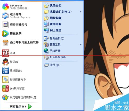Click the Outlook Express subtitle text
The height and width of the screenshot is (111, 129).
tap(20, 17)
